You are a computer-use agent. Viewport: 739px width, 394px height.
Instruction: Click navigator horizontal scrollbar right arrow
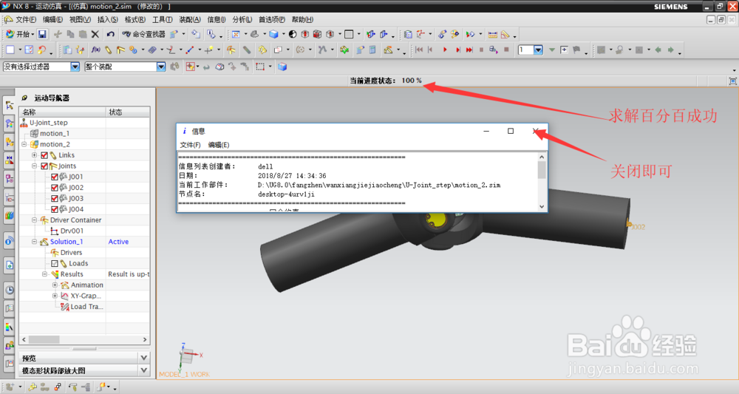coord(145,340)
